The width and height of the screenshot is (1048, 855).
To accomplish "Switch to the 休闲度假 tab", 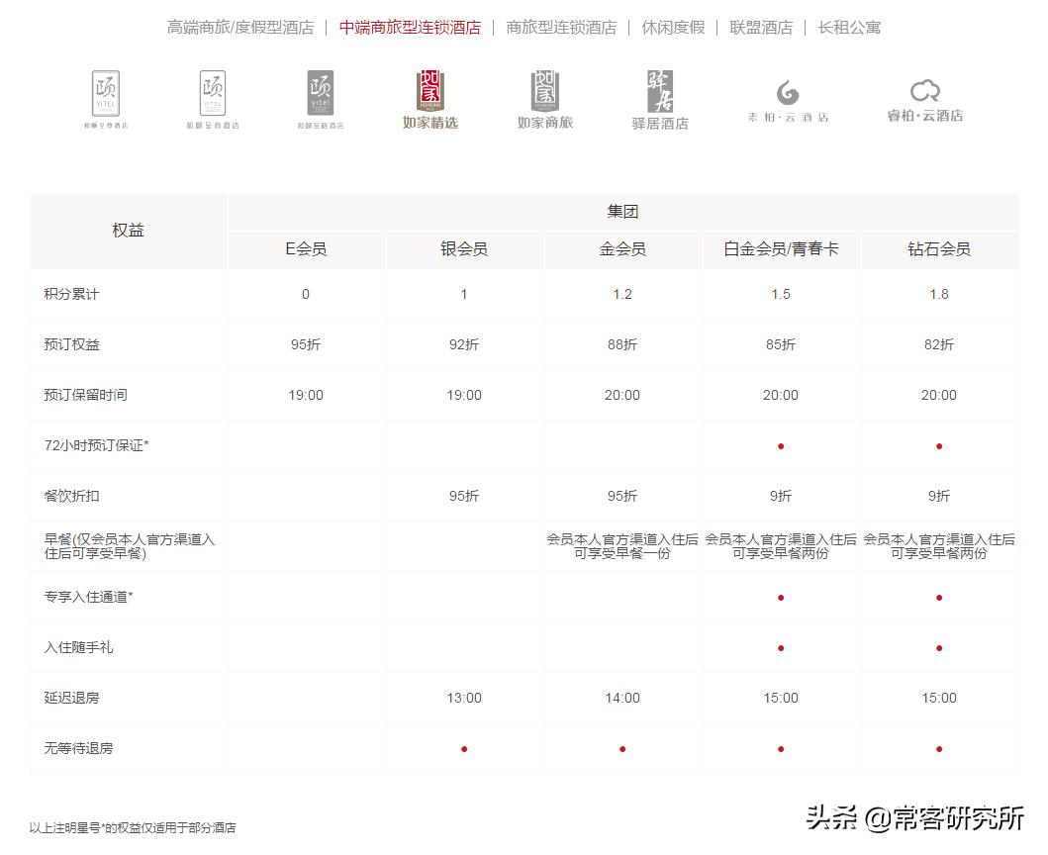I will (673, 28).
